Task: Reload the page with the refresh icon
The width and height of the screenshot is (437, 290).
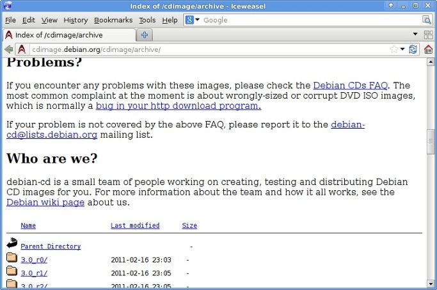Action: tap(413, 50)
